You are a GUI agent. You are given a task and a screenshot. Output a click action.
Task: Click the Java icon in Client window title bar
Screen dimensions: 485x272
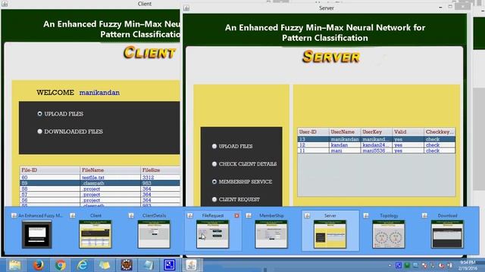5,4
